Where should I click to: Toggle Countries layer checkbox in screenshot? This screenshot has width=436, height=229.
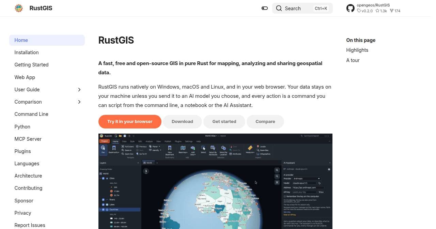pyautogui.click(x=103, y=210)
